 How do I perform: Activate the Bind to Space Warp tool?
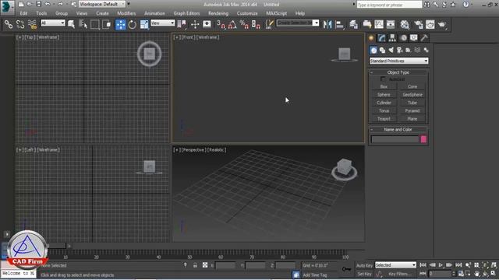click(32, 24)
